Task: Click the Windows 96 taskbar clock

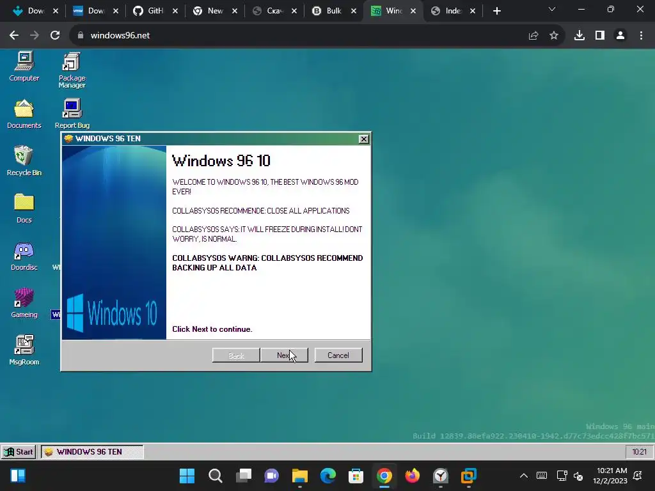Action: coord(639,452)
